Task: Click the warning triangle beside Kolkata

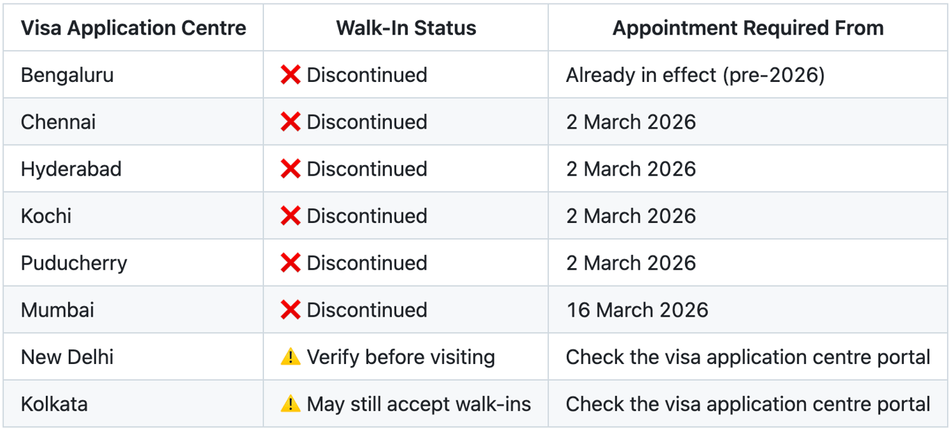Action: (x=290, y=404)
